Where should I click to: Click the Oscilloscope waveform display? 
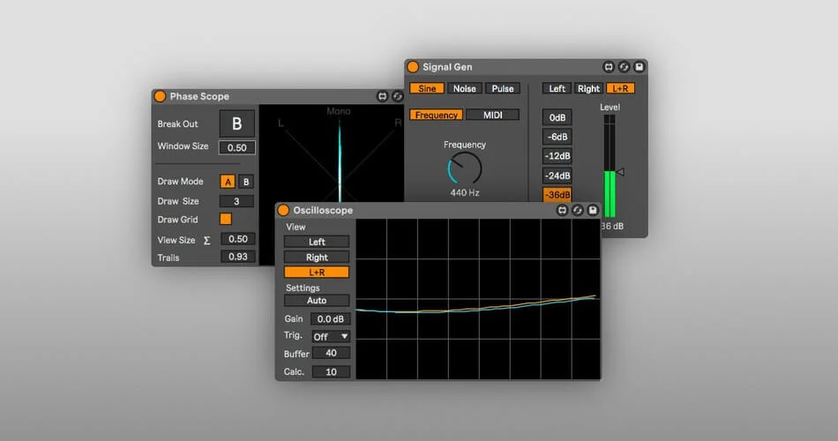pyautogui.click(x=478, y=299)
